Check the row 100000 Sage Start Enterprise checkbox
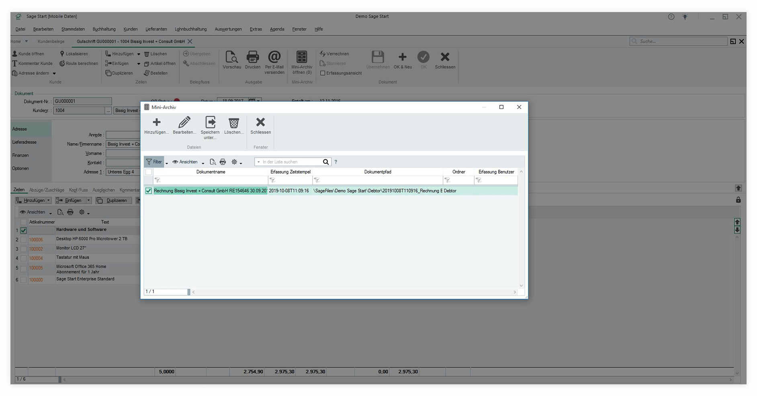This screenshot has height=396, width=757. (x=24, y=280)
